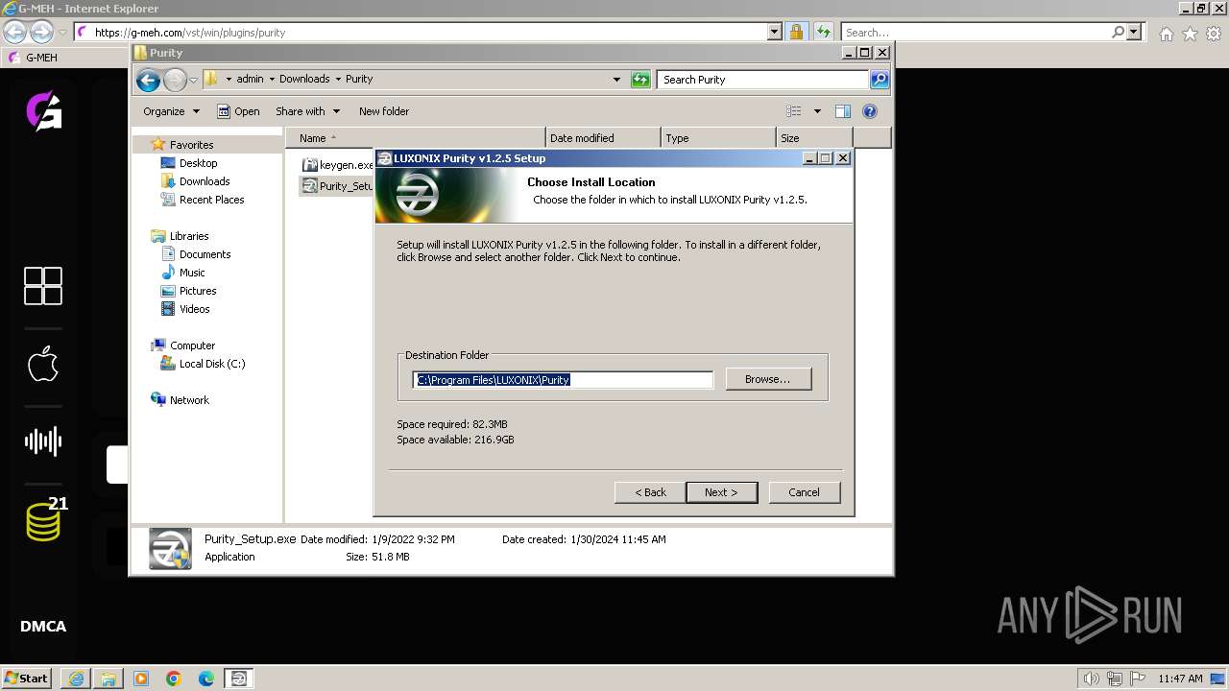1229x691 pixels.
Task: Select Computer in navigation pane
Action: [192, 345]
